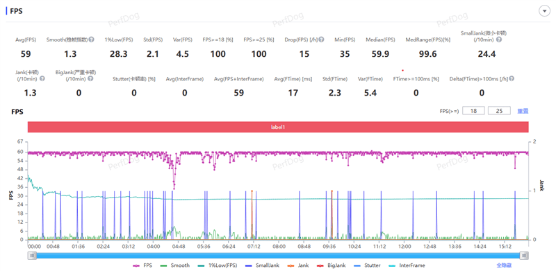The width and height of the screenshot is (556, 271).
Task: Open help icon next to Jank (/10min)
Action: pos(42,78)
